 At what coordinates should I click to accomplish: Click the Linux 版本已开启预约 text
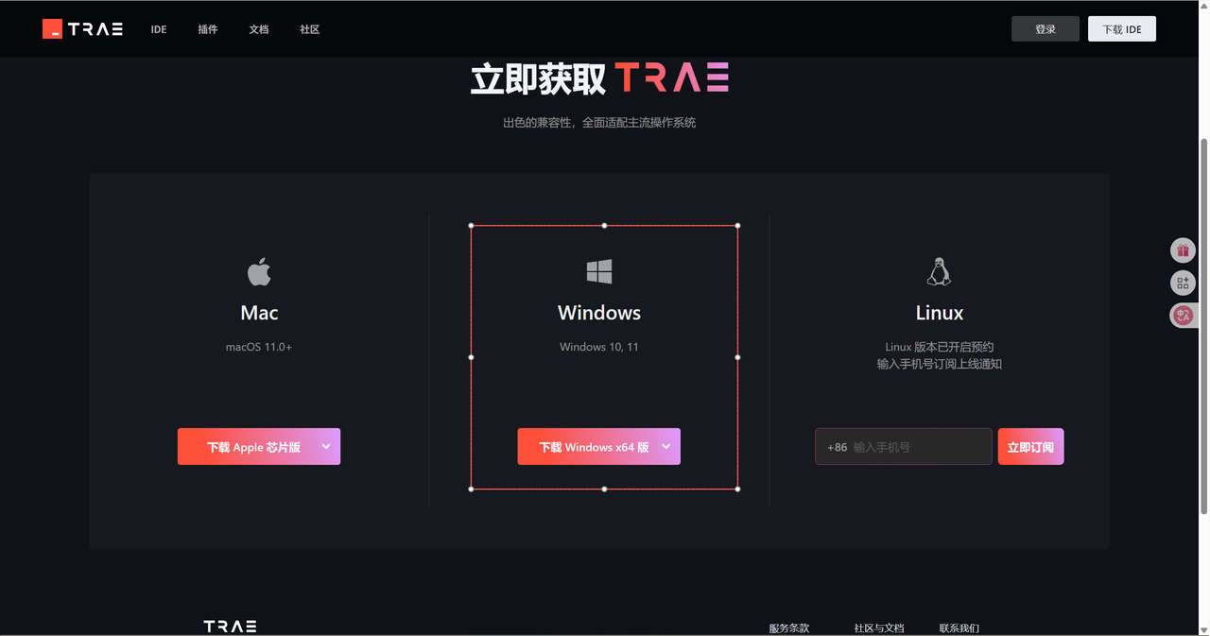940,347
